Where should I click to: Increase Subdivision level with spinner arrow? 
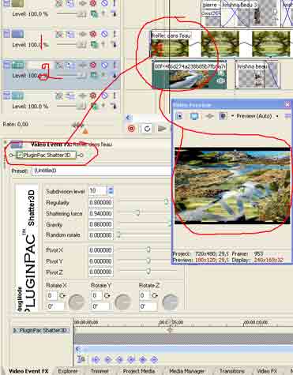pyautogui.click(x=111, y=189)
